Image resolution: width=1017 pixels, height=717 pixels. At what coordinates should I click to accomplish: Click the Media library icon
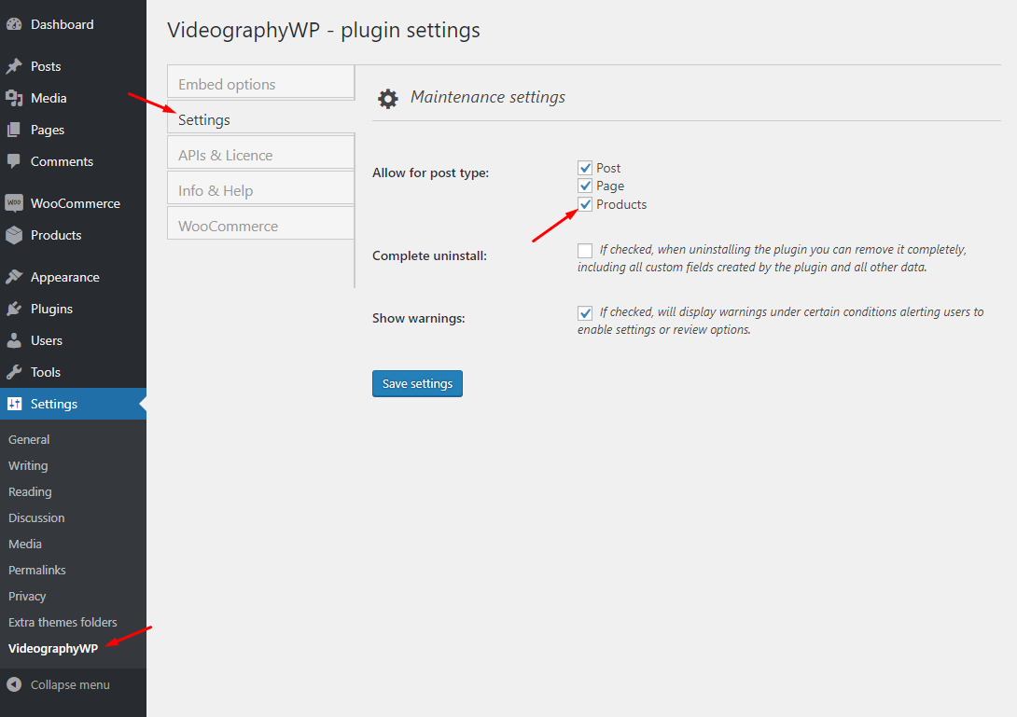[14, 98]
